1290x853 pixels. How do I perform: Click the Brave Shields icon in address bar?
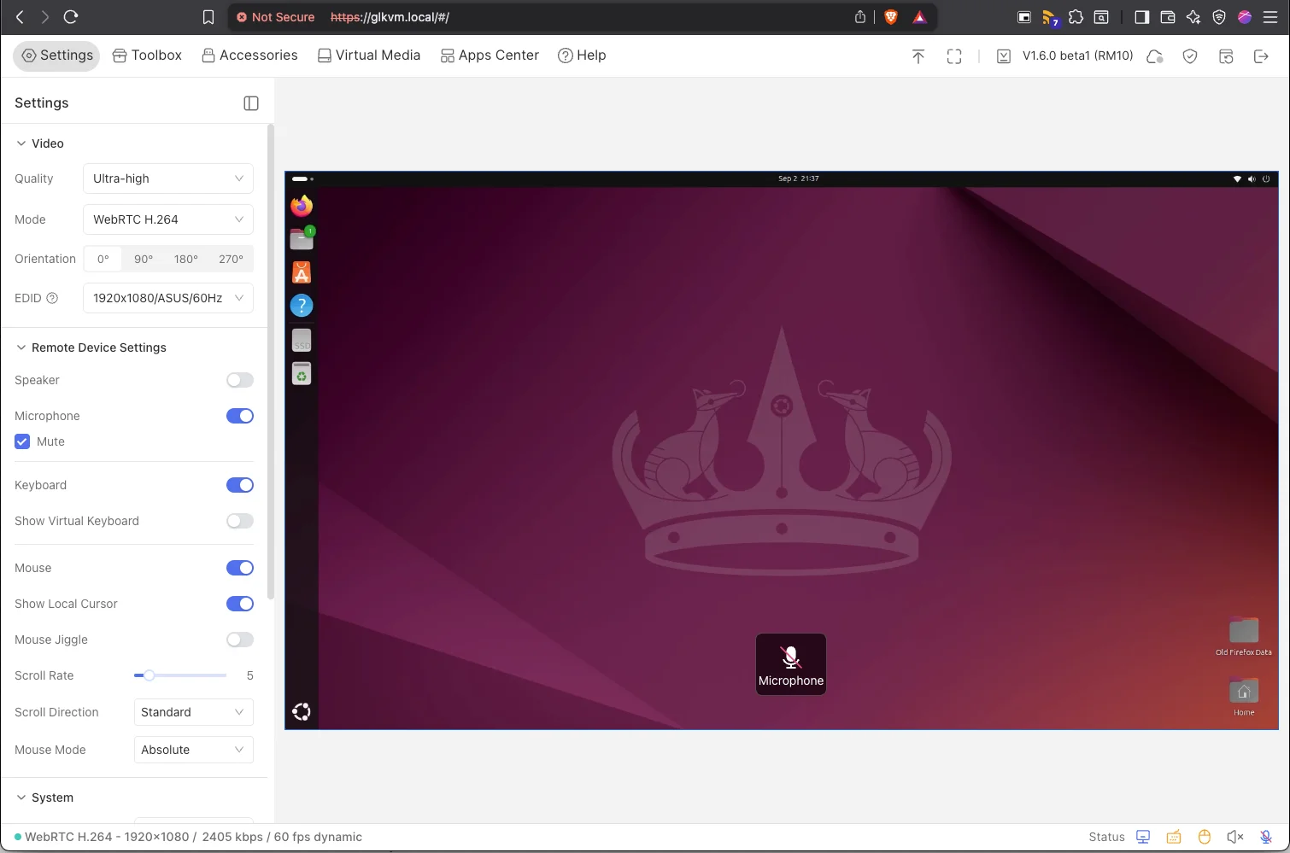pyautogui.click(x=891, y=17)
